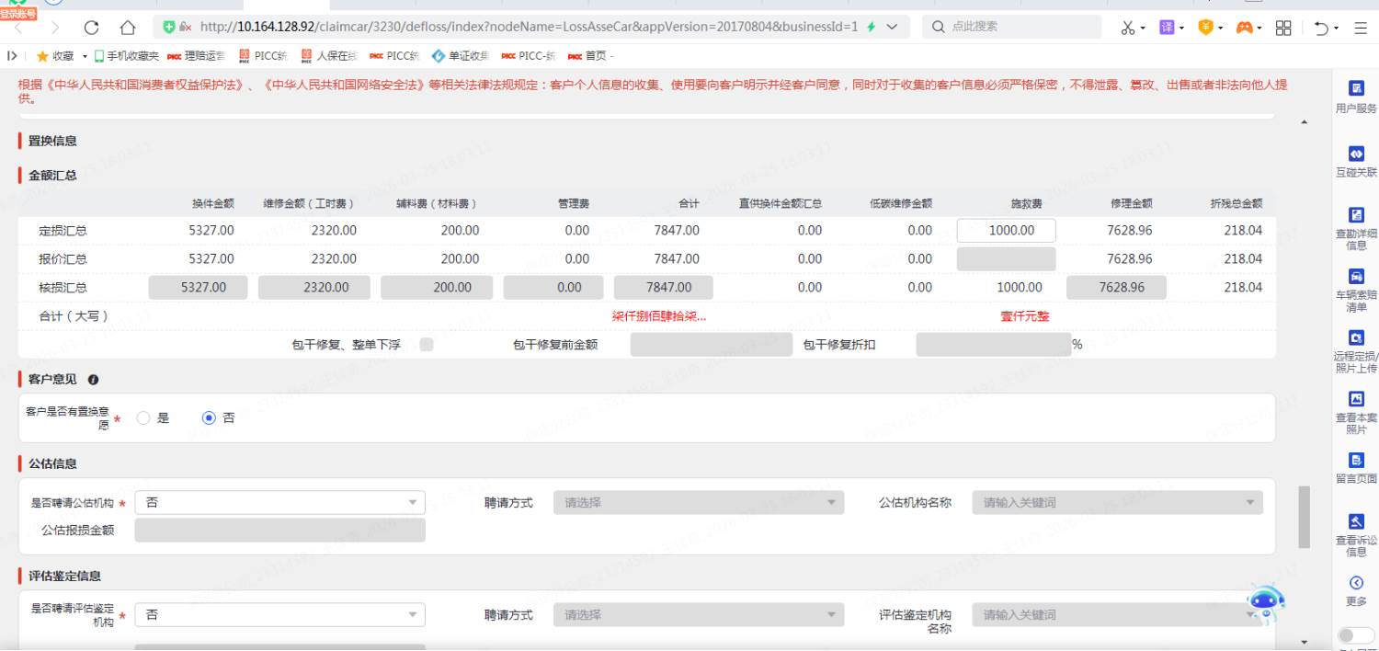Screen dimensions: 1379x651
Task: Open 留言页面 sidebar icon
Action: (1356, 461)
